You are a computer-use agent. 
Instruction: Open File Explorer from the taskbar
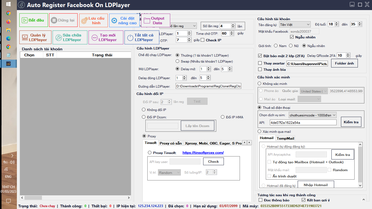click(x=8, y=30)
